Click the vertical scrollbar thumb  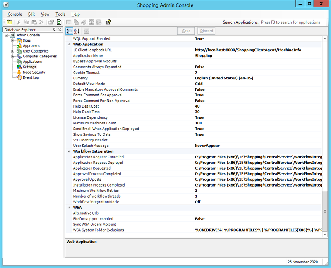[325, 211]
